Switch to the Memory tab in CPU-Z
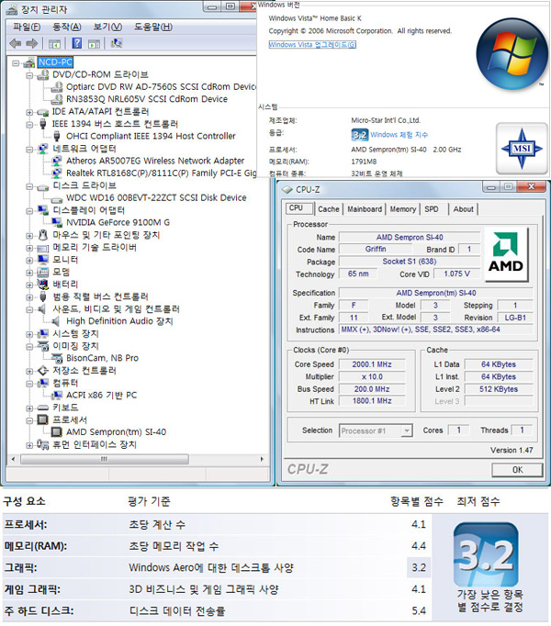Viewport: 551px width, 626px height. click(x=403, y=209)
